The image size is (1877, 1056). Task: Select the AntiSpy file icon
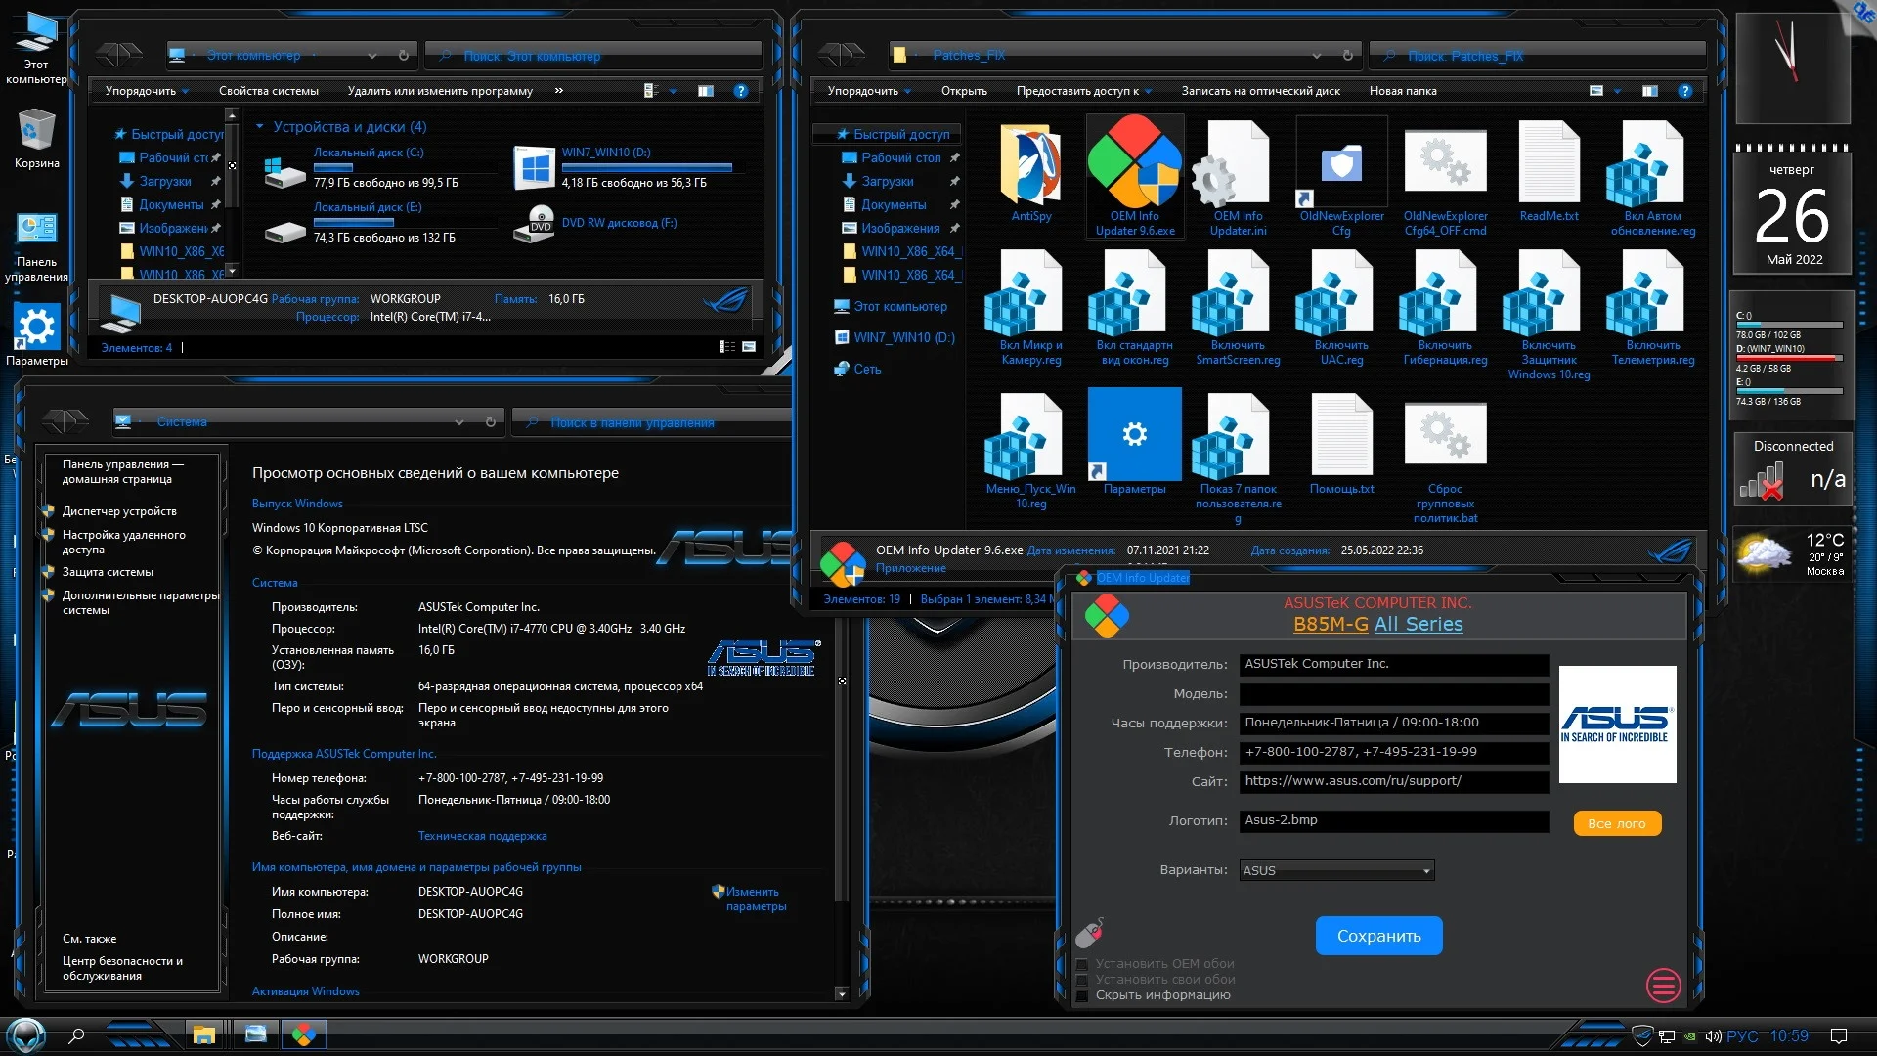tap(1030, 167)
